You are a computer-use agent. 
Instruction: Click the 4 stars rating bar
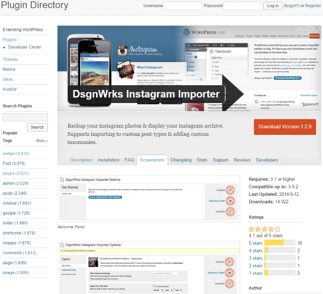point(280,250)
